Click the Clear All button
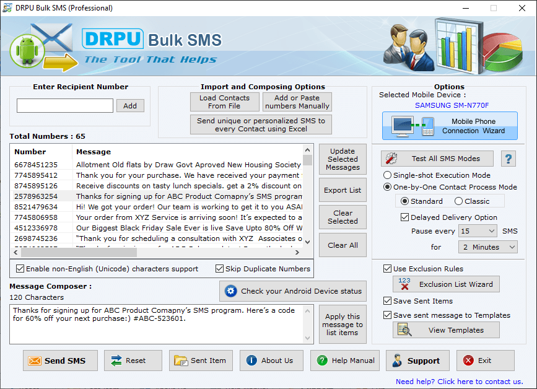Image resolution: width=537 pixels, height=389 pixels. click(343, 245)
